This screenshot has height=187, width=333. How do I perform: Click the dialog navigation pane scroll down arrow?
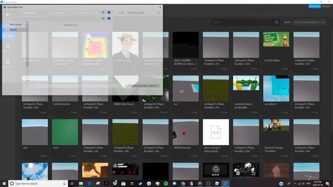[x=27, y=81]
